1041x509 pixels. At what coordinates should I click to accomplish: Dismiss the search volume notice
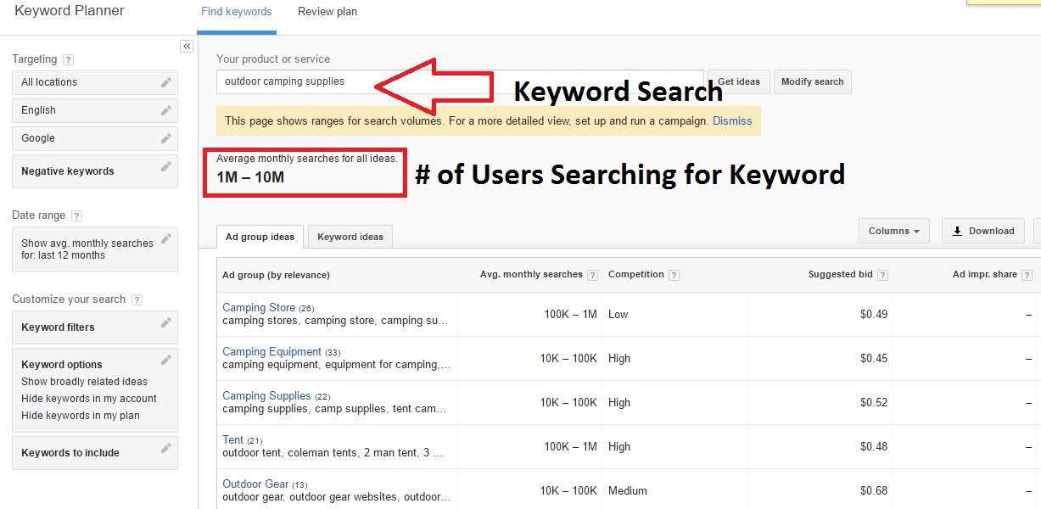point(732,121)
